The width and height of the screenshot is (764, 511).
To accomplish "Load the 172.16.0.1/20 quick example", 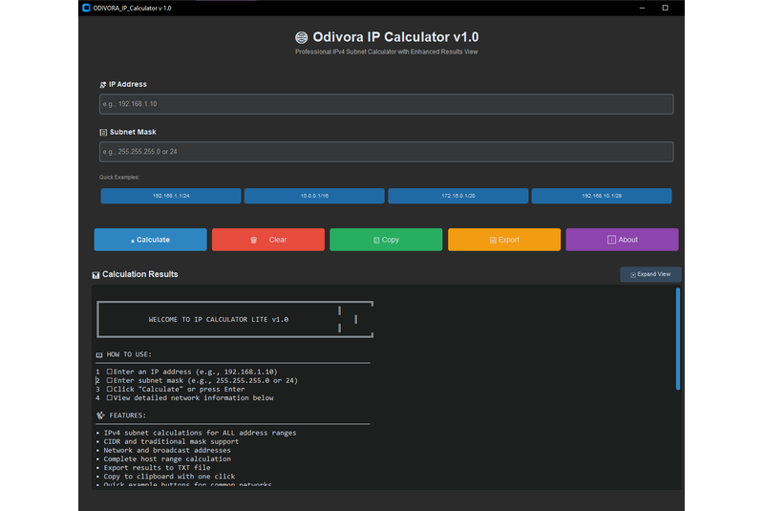I will [x=458, y=196].
